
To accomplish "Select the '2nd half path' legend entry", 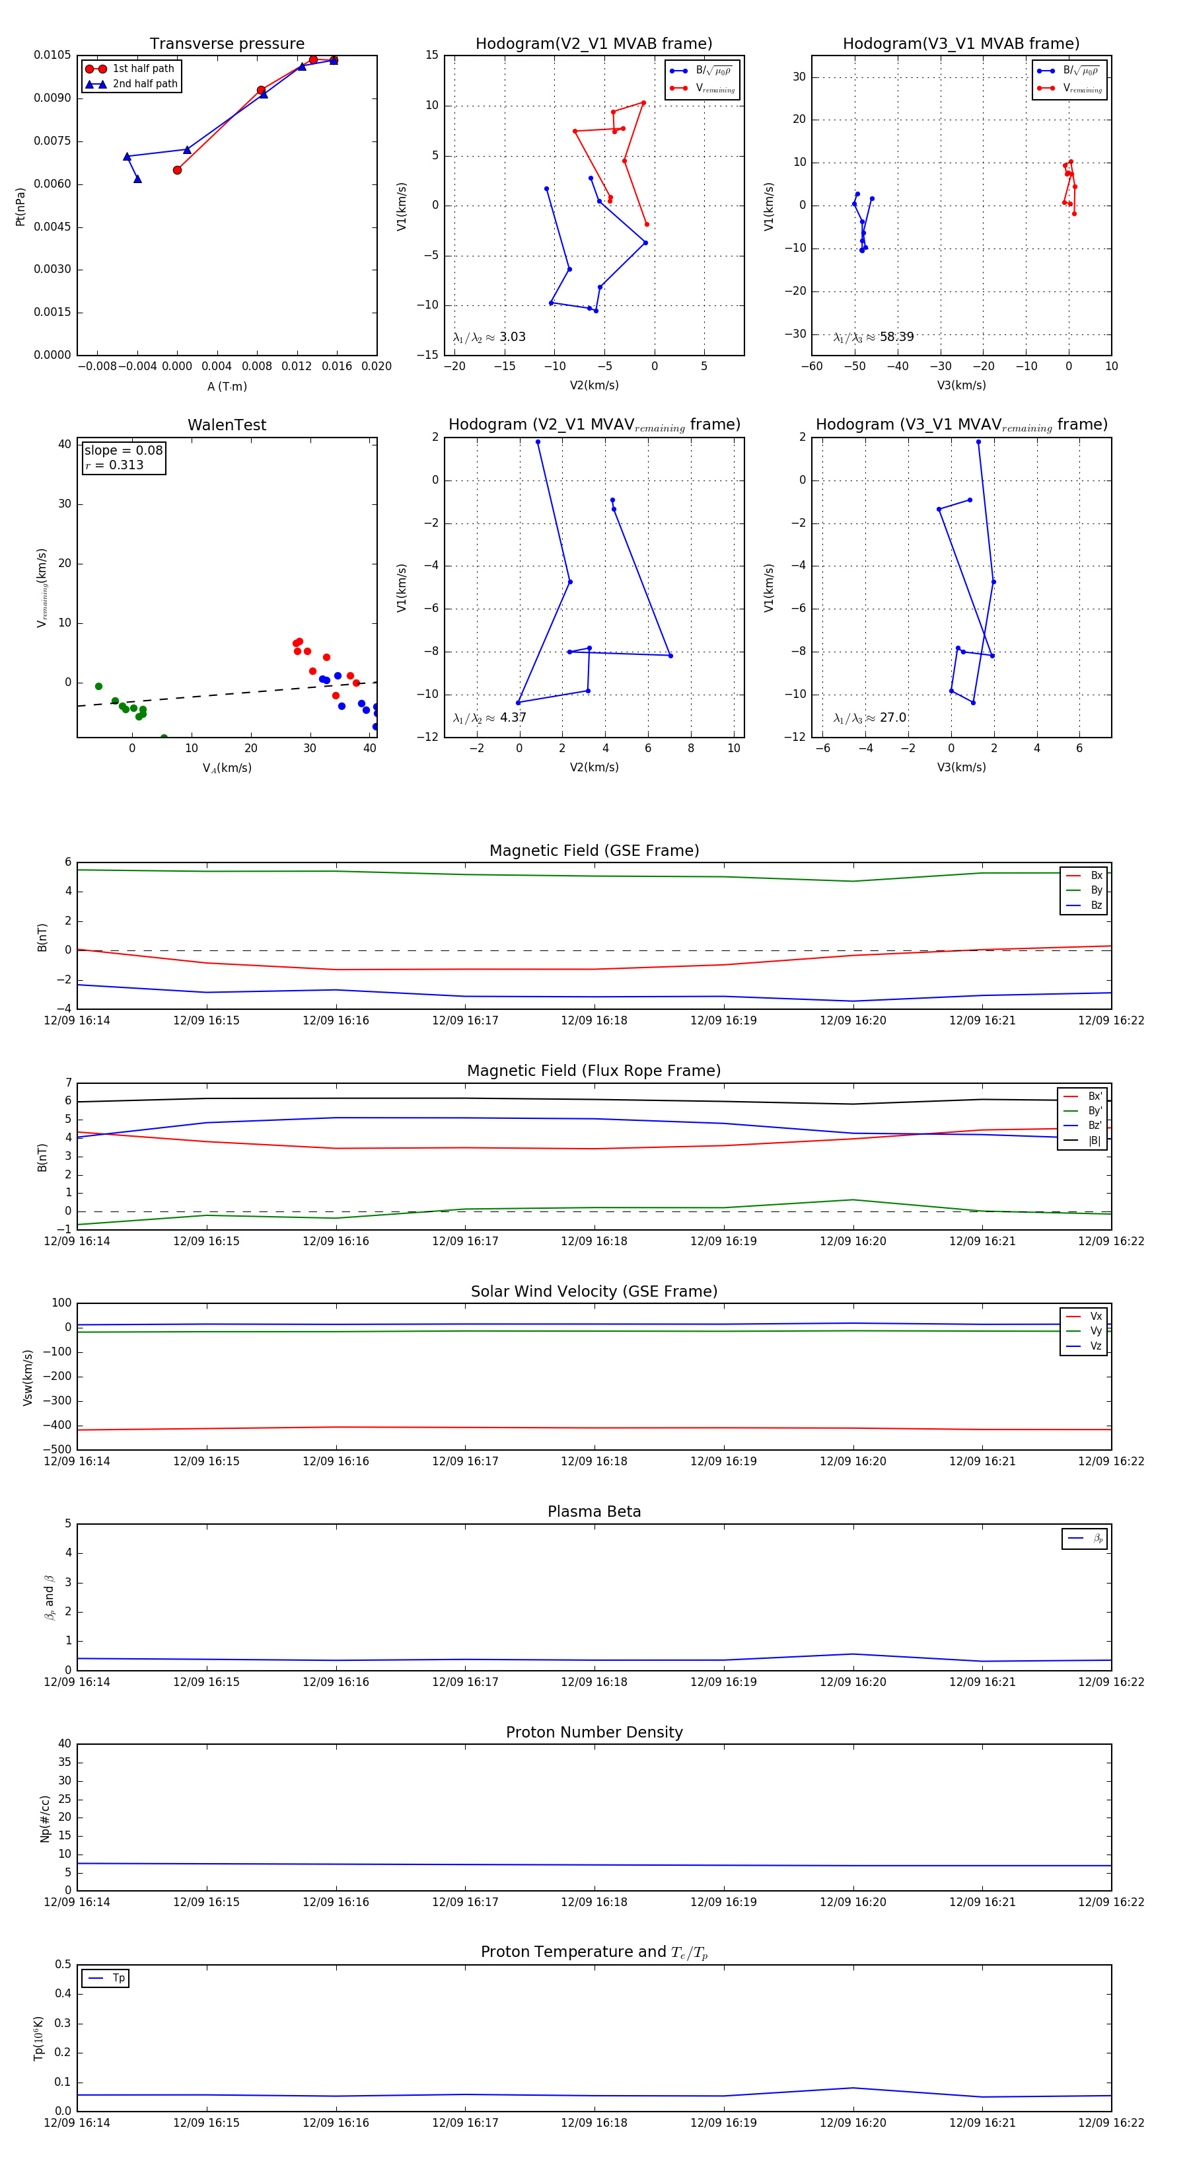I will point(132,84).
